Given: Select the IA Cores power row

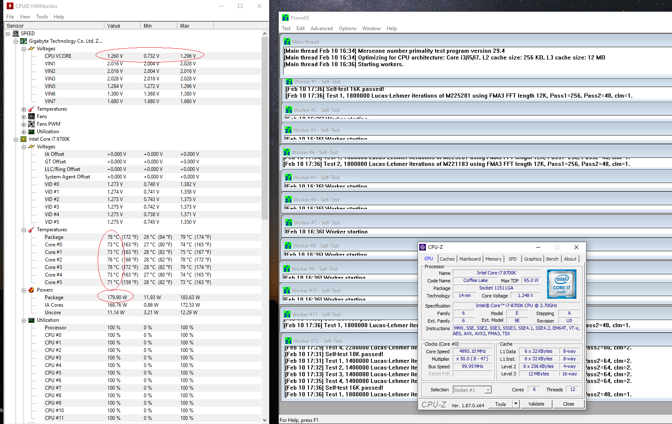Looking at the screenshot, I should 133,305.
